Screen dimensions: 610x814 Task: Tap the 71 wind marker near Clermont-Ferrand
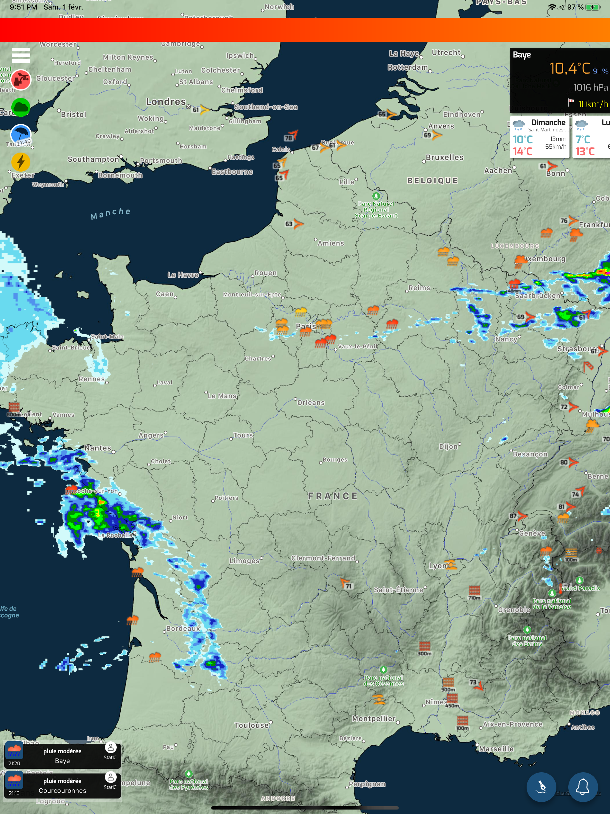tap(346, 584)
